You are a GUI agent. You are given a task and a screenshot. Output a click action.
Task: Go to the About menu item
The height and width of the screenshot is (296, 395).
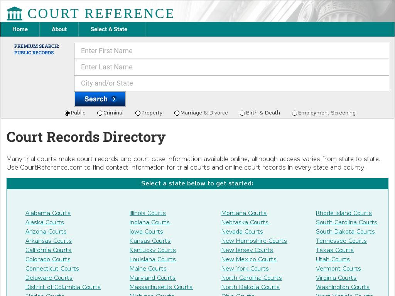click(59, 29)
